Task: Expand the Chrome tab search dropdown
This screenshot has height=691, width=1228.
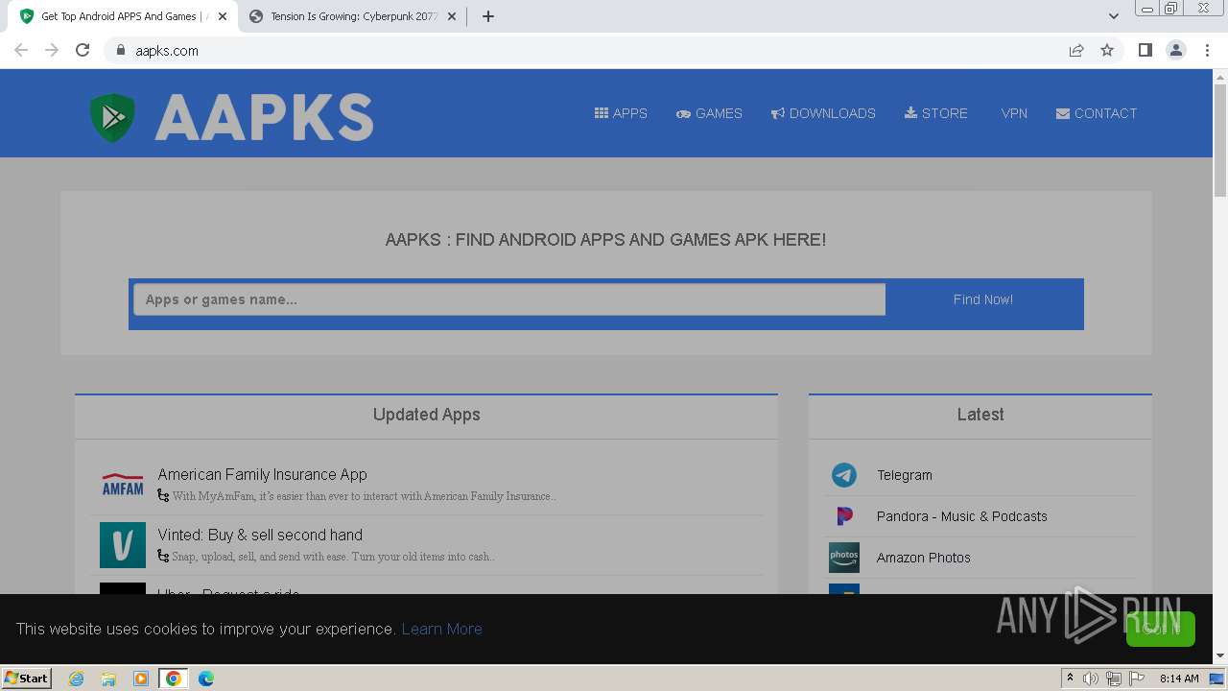Action: tap(1114, 16)
